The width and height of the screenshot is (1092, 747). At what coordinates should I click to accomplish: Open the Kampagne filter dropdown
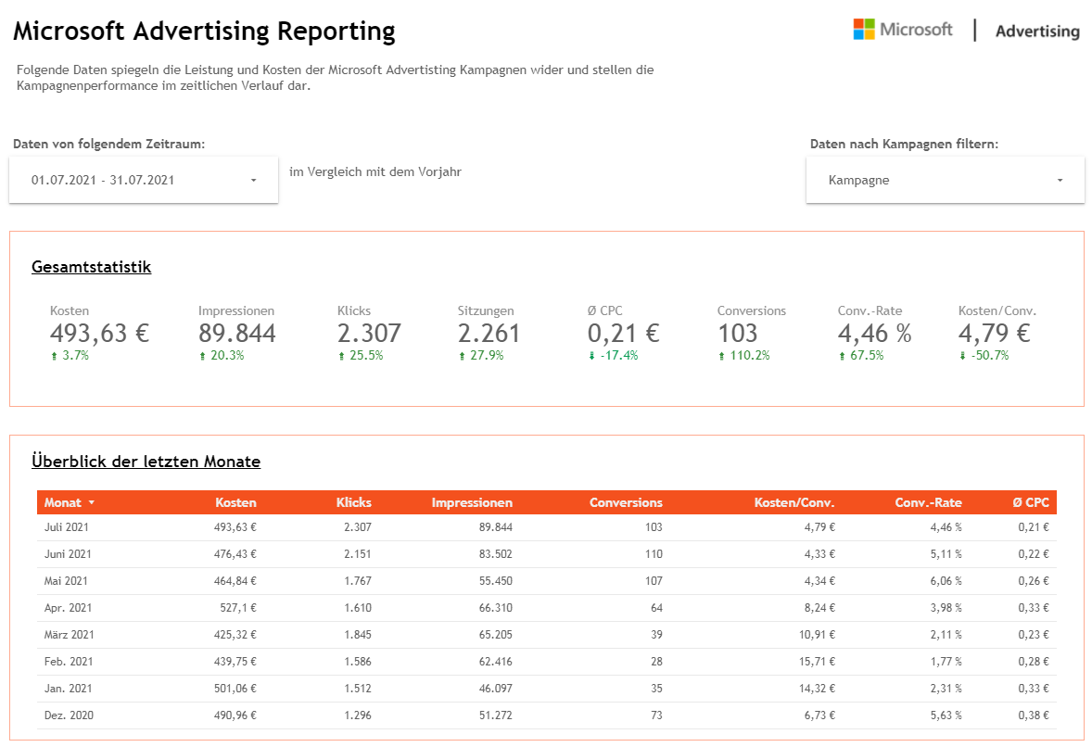point(945,180)
